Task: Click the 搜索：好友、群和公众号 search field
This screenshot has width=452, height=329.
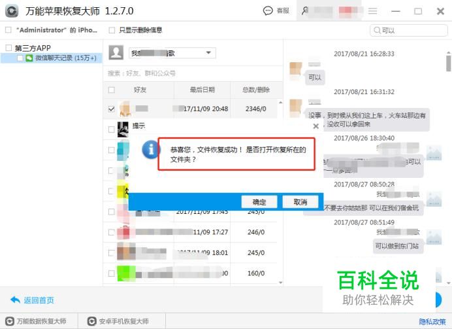Action: tap(193, 73)
